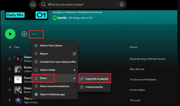Open the Who We Are album

click(x=137, y=69)
